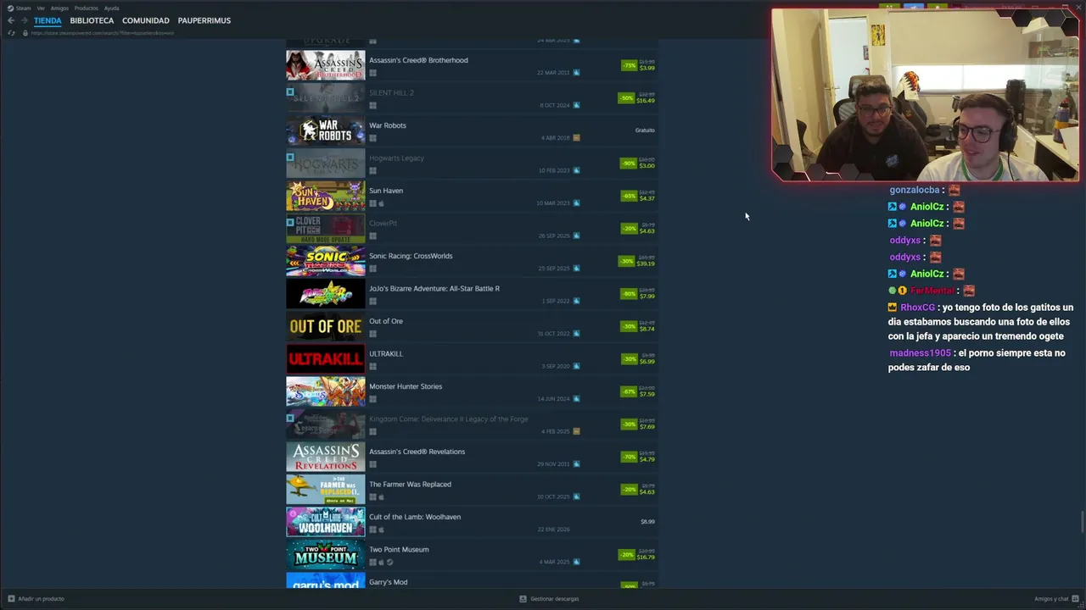Click the browser back arrow
The image size is (1086, 610).
coord(11,20)
